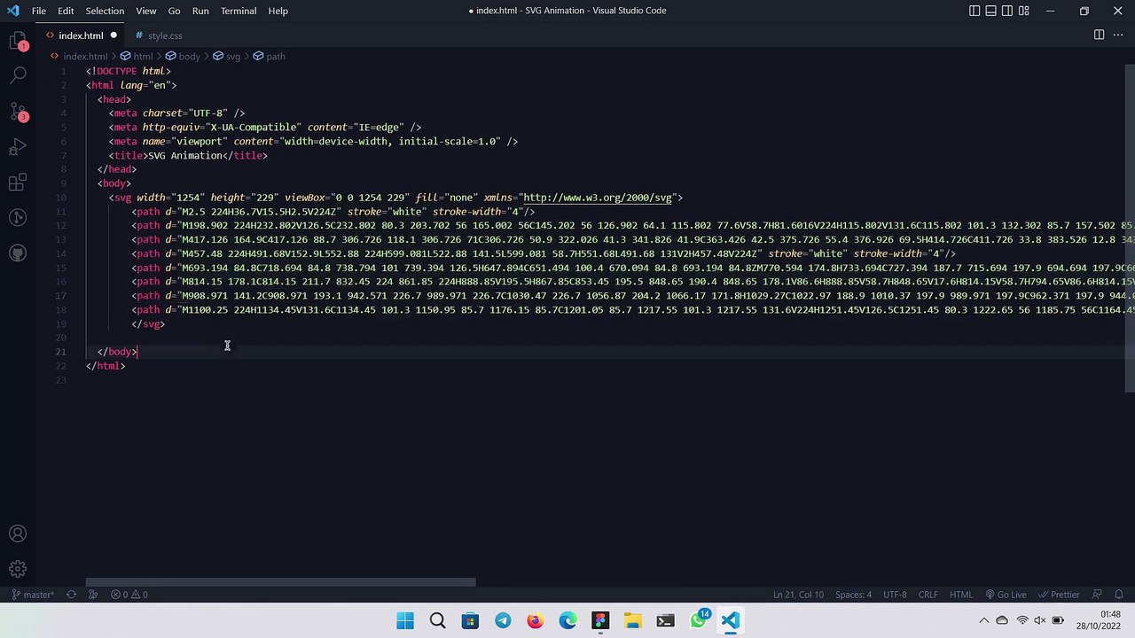The width and height of the screenshot is (1135, 638).
Task: Click the <title>SVG Animation</title> line
Action: point(188,155)
